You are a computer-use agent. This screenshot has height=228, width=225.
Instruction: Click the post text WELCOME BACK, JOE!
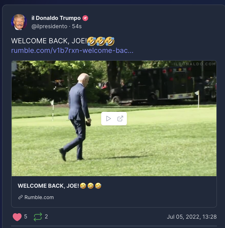coord(49,41)
